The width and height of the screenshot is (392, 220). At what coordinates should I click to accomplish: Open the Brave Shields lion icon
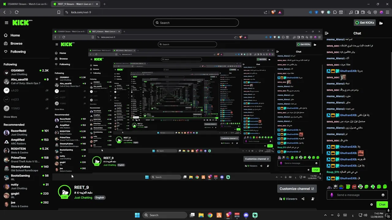(273, 12)
